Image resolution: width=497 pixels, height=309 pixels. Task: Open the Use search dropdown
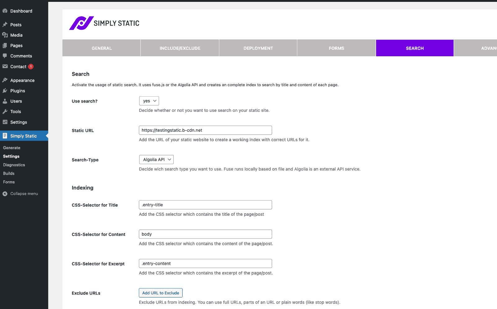[x=149, y=101]
